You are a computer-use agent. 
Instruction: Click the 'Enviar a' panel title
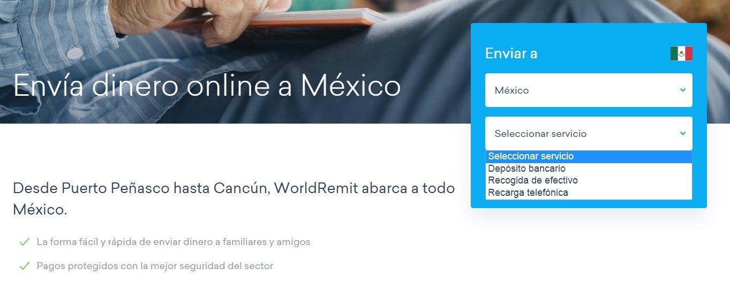click(x=511, y=53)
